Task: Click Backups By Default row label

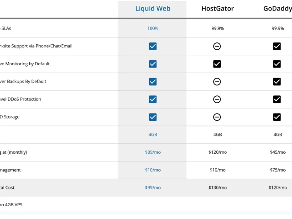Action: point(23,81)
